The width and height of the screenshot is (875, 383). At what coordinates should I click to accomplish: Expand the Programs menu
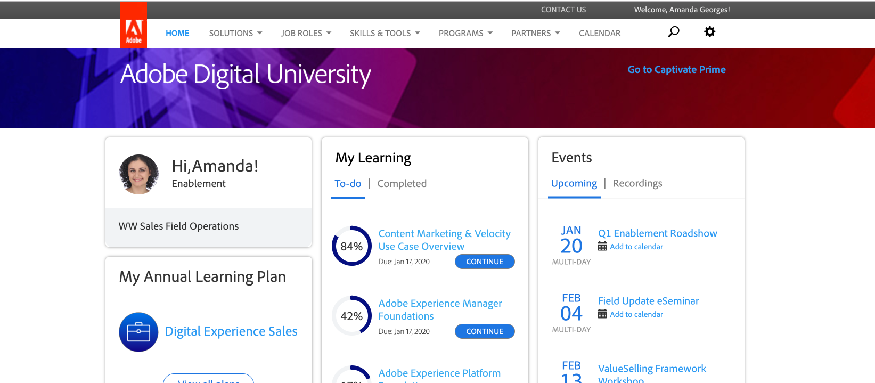(x=465, y=33)
